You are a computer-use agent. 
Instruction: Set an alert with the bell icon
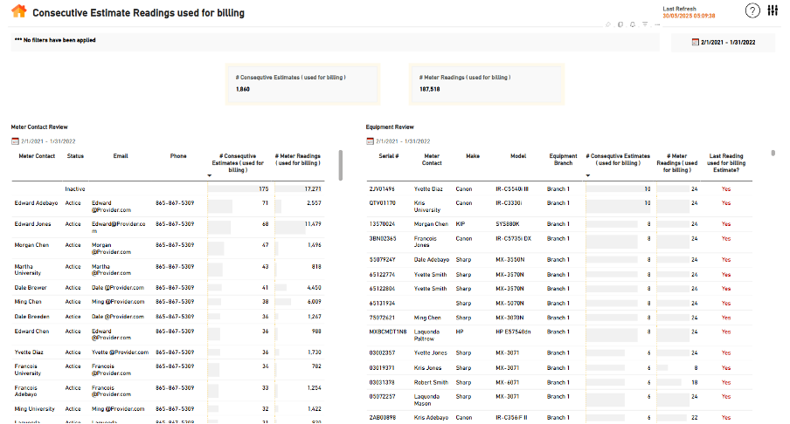click(633, 24)
